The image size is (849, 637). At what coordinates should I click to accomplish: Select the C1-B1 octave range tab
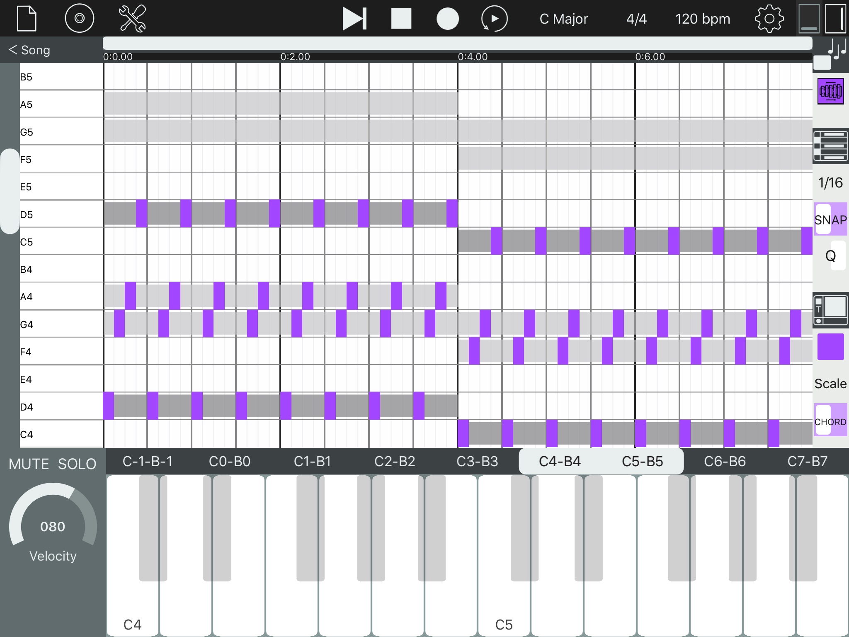[x=312, y=461]
